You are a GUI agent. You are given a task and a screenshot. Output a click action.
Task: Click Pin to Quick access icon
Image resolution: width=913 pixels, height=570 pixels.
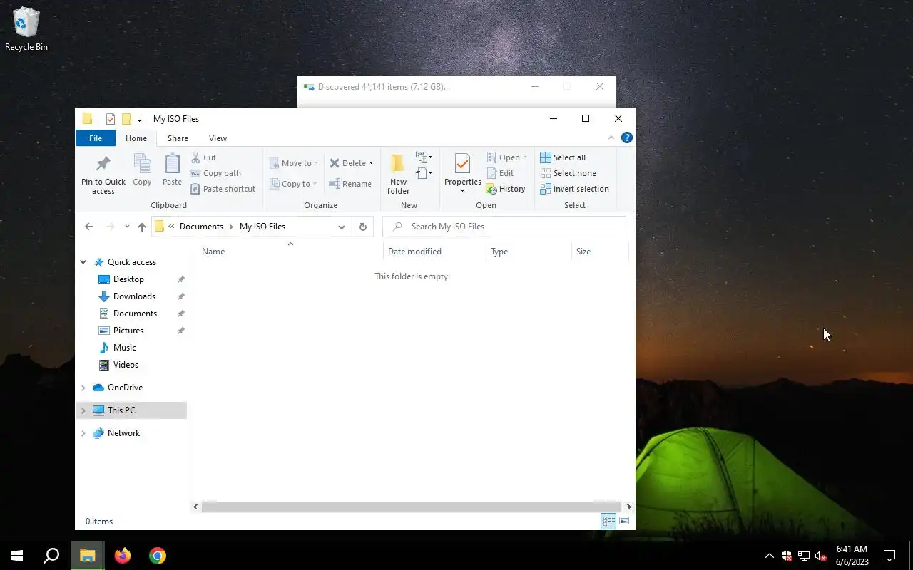tap(103, 164)
